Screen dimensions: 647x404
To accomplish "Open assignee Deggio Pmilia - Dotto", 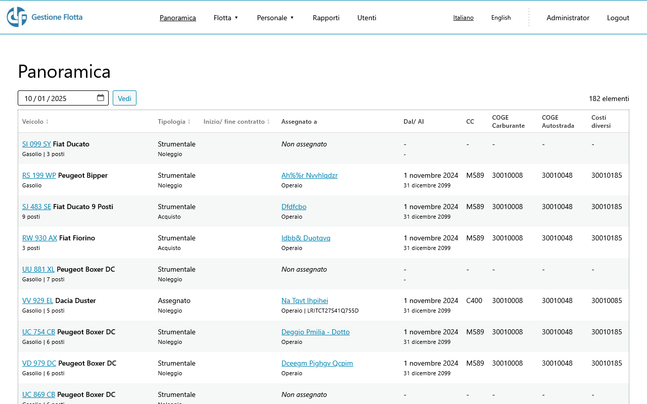I will point(315,332).
